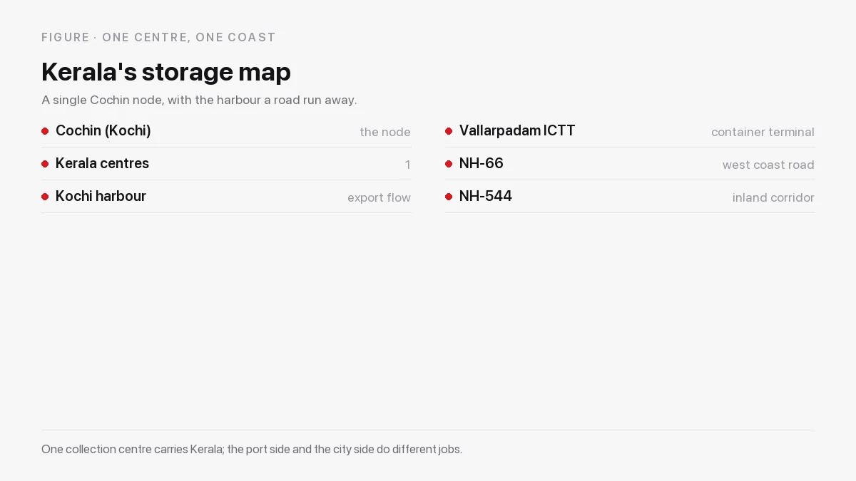The width and height of the screenshot is (856, 481).
Task: Click the red bullet beside Vallarpadam ICTT
Action: pos(449,131)
